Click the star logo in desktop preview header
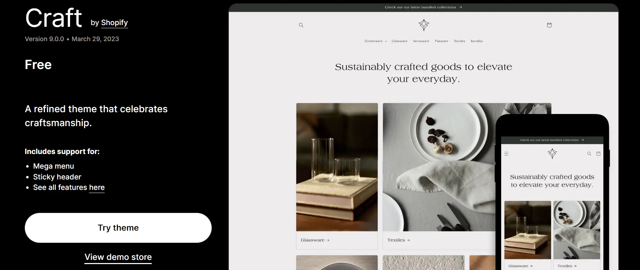 point(424,25)
